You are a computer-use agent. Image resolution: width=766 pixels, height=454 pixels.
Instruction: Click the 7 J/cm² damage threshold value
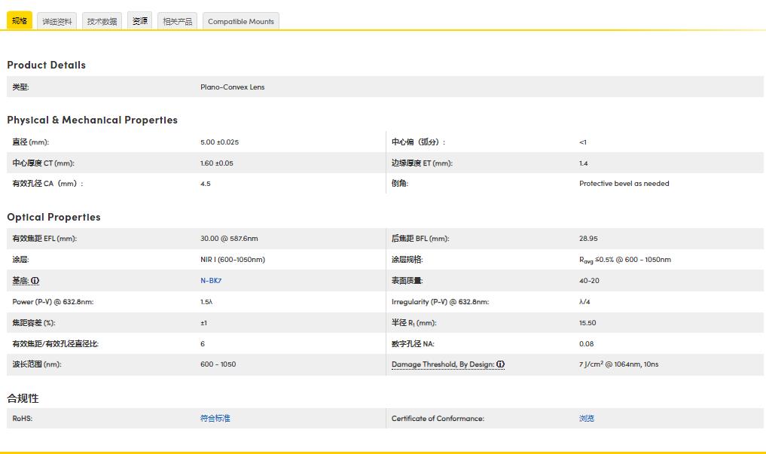pos(618,364)
